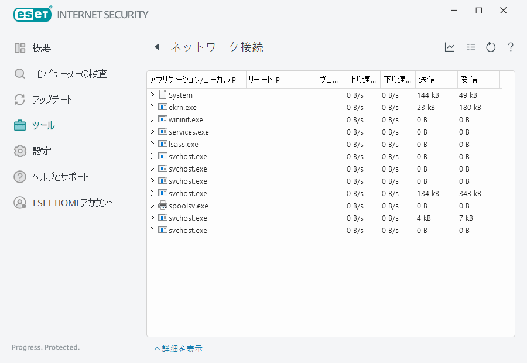Click the ekrn.exe application icon
527x363 pixels.
[x=163, y=107]
